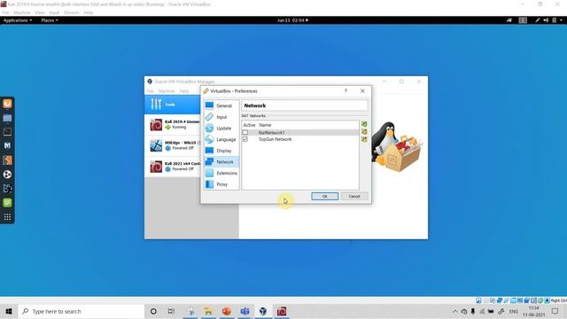567x319 pixels.
Task: Select the Kali 2019.4 Gnome running VM
Action: point(172,125)
